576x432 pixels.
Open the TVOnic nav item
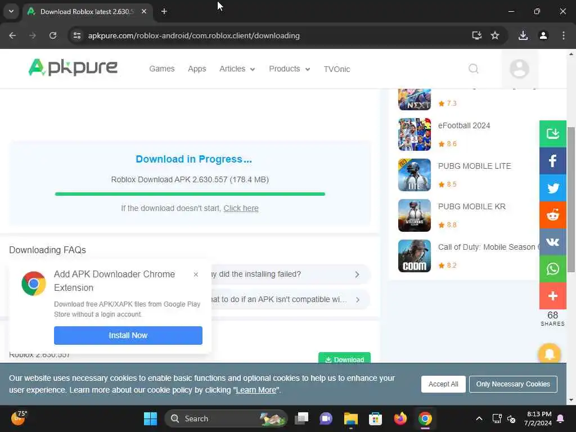(x=336, y=69)
